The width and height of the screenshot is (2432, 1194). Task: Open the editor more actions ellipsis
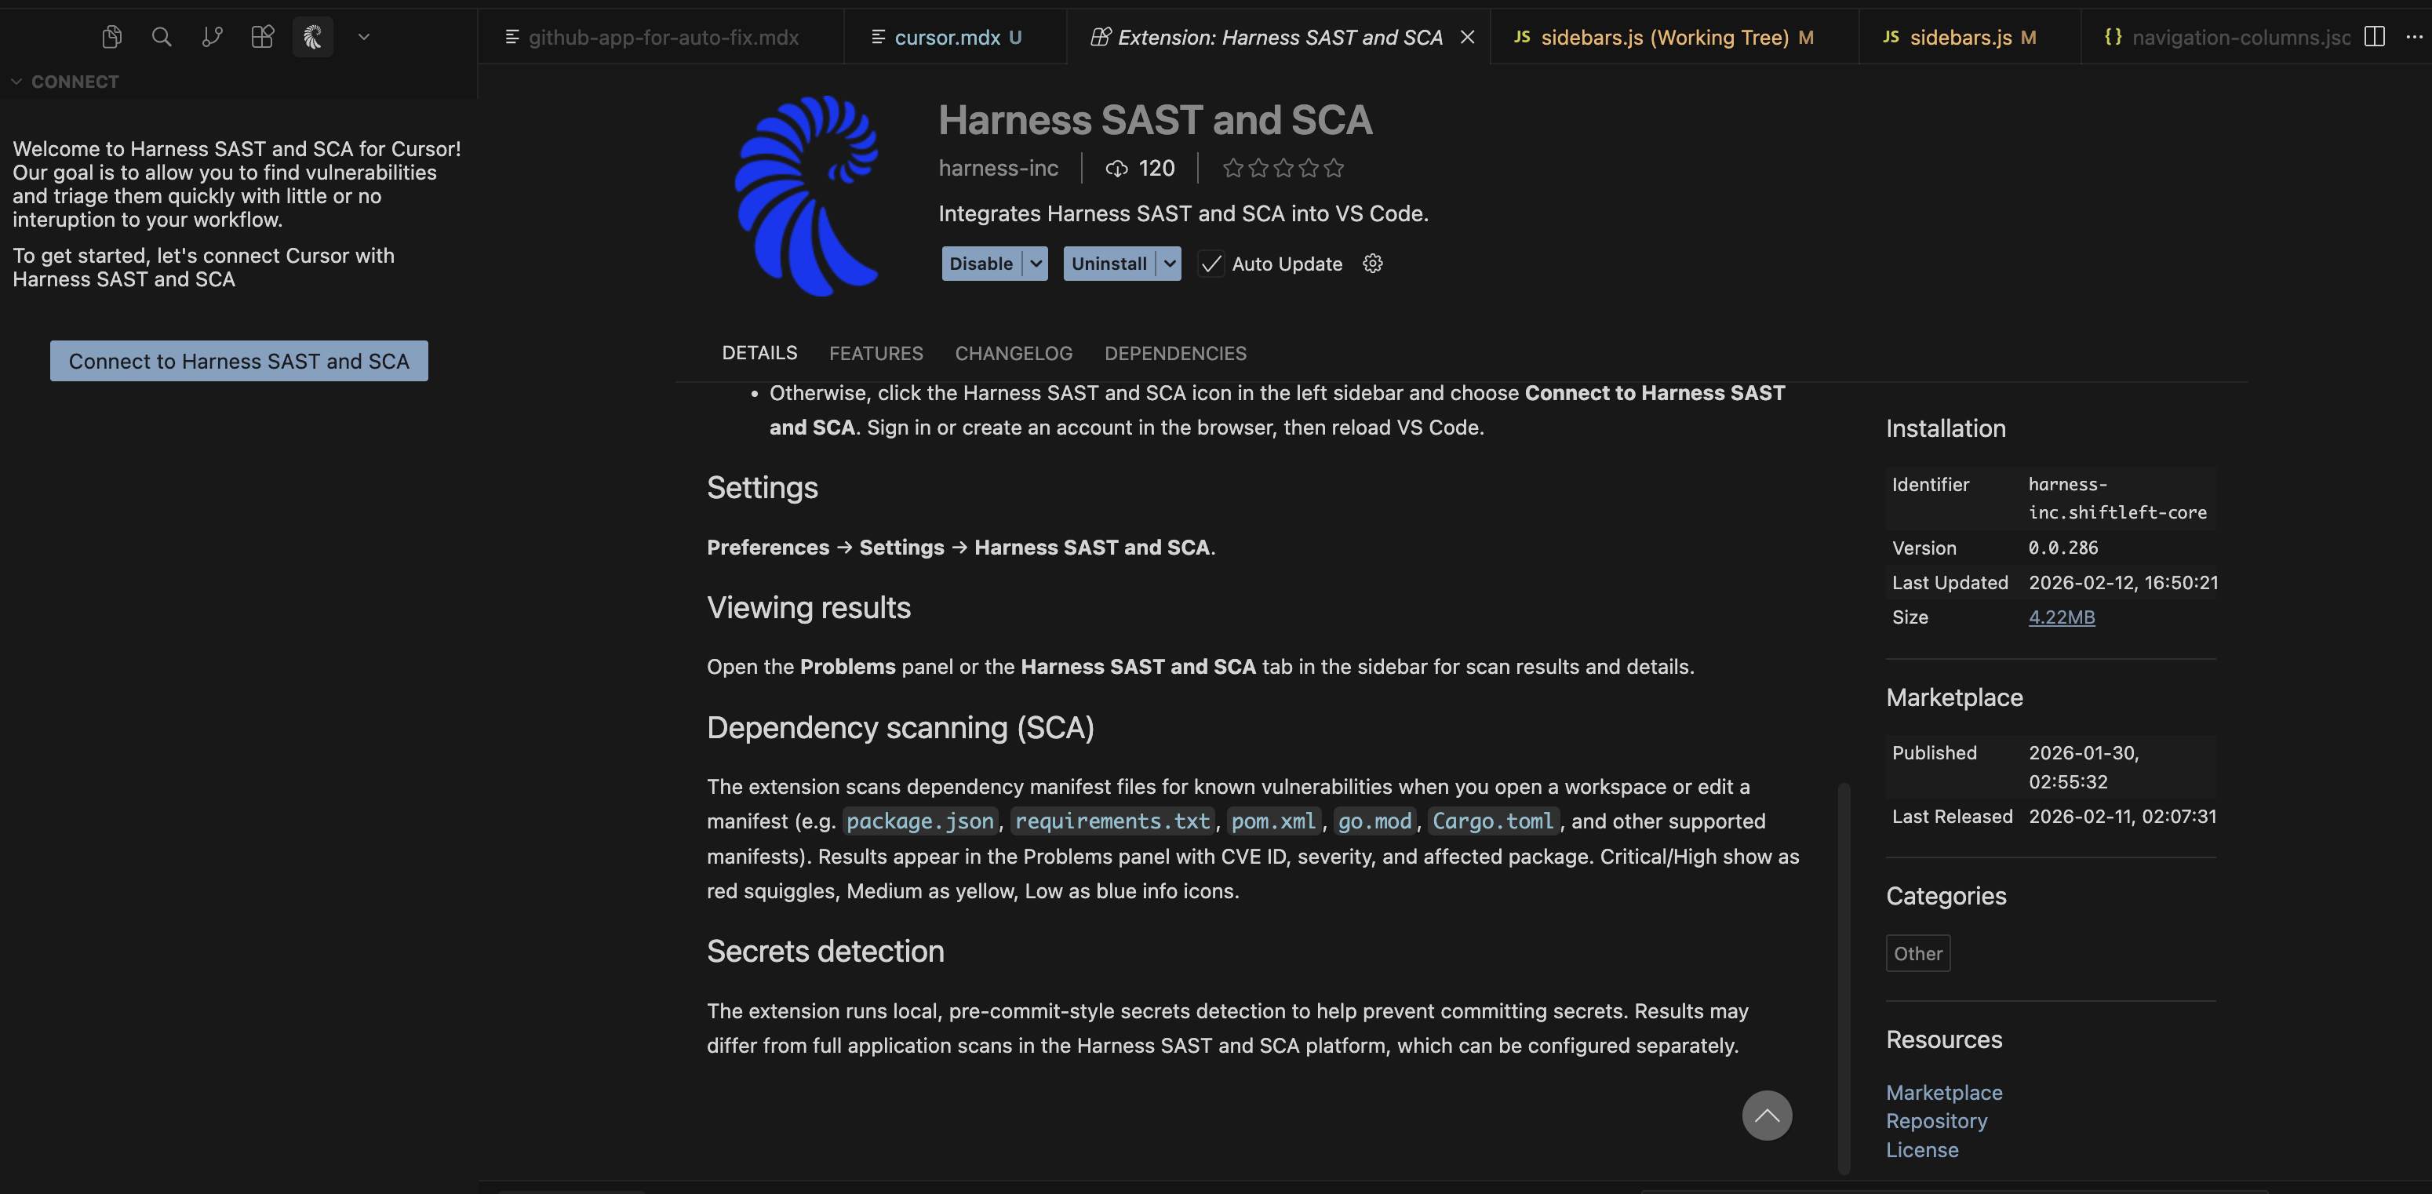(x=2414, y=37)
